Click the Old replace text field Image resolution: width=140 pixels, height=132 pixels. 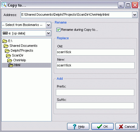[95, 52]
